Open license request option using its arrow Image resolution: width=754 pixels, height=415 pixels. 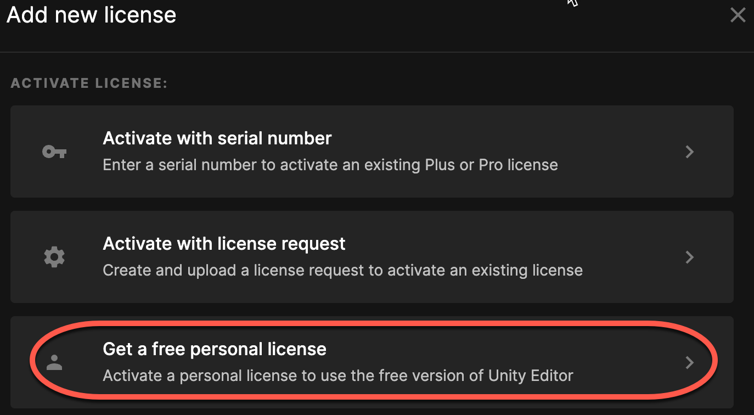click(x=690, y=256)
